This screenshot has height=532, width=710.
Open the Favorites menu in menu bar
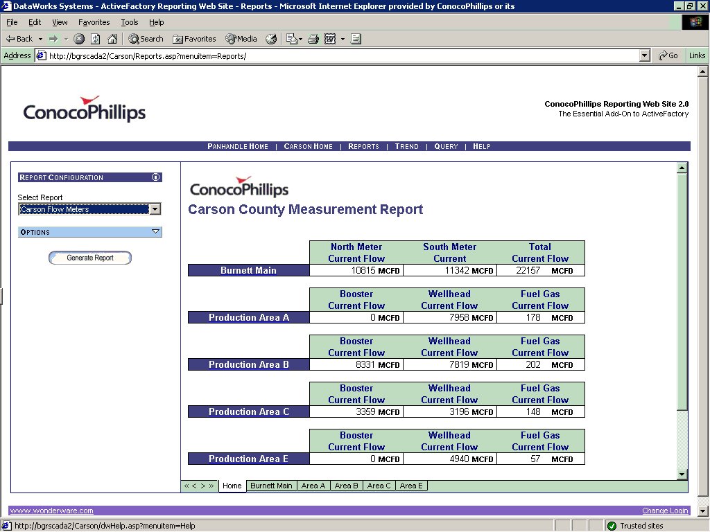pyautogui.click(x=94, y=22)
